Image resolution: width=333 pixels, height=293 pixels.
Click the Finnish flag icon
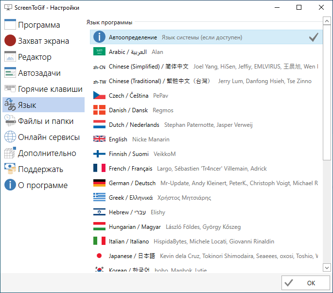pos(99,154)
